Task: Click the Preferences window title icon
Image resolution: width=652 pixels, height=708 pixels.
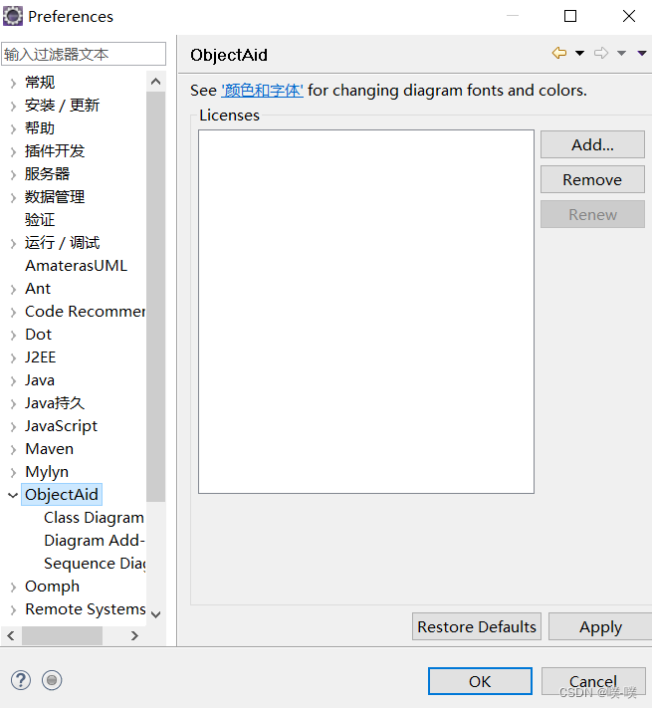Action: click(x=13, y=16)
